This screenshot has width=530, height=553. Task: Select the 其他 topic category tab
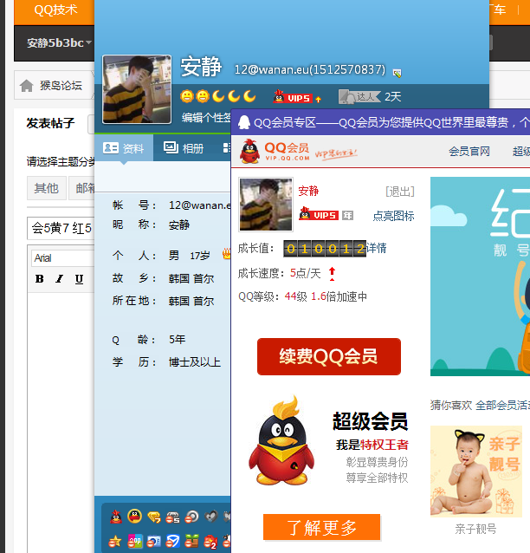click(46, 188)
